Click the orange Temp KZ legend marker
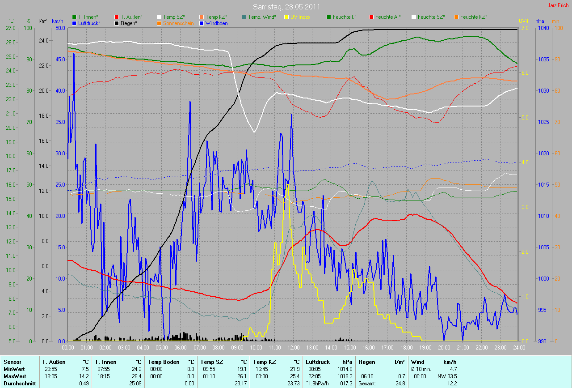 point(202,17)
